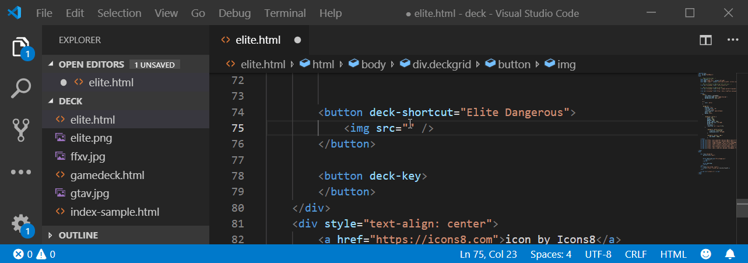Expand the Outline section
Image resolution: width=748 pixels, height=263 pixels.
(x=78, y=235)
